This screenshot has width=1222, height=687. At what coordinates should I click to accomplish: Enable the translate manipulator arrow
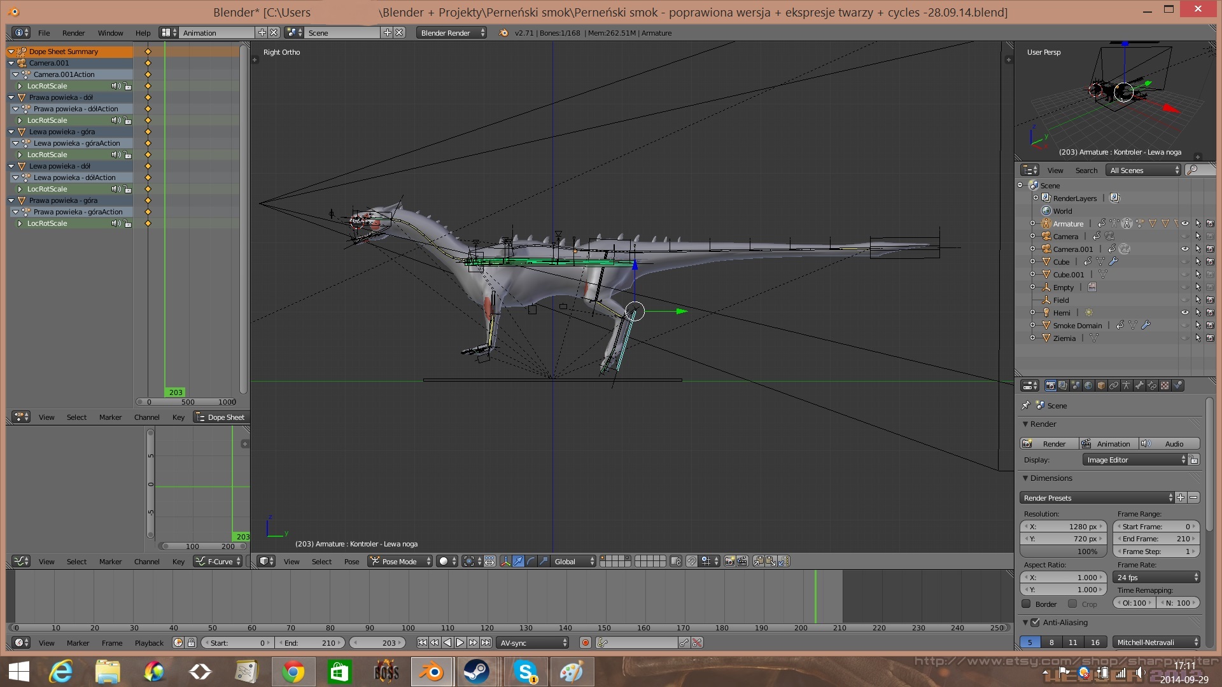[x=518, y=561]
